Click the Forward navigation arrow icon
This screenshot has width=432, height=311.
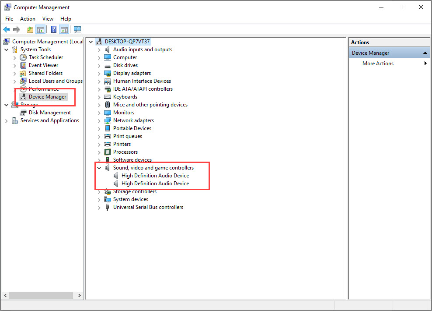17,29
